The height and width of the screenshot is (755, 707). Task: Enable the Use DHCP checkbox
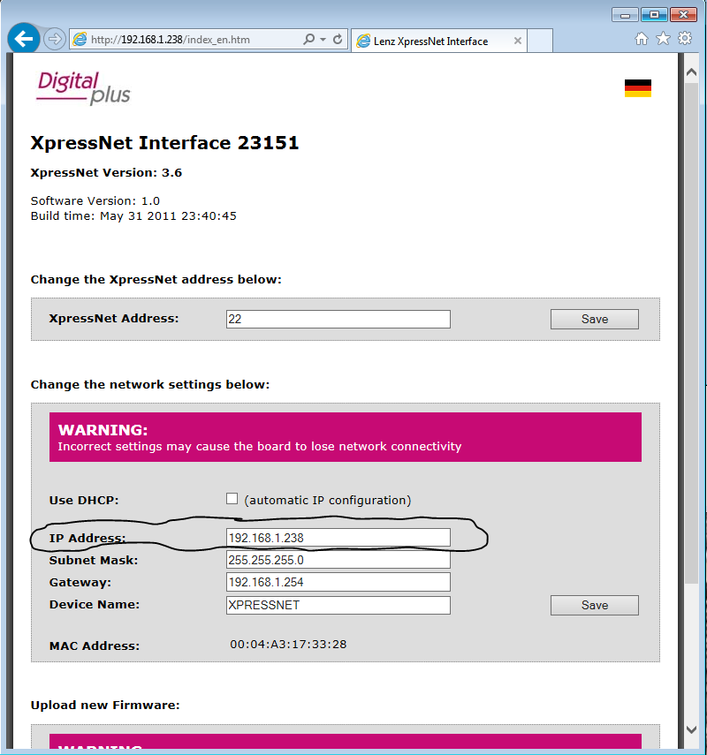pyautogui.click(x=232, y=499)
